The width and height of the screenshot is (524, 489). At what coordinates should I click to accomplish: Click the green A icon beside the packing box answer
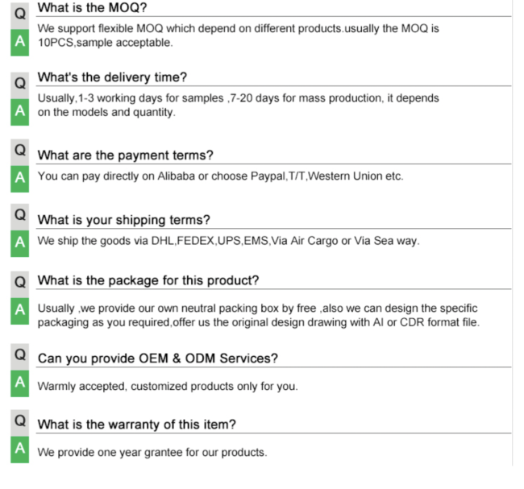pyautogui.click(x=19, y=311)
